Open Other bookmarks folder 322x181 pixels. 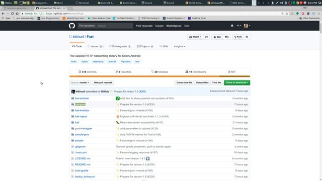point(309,18)
